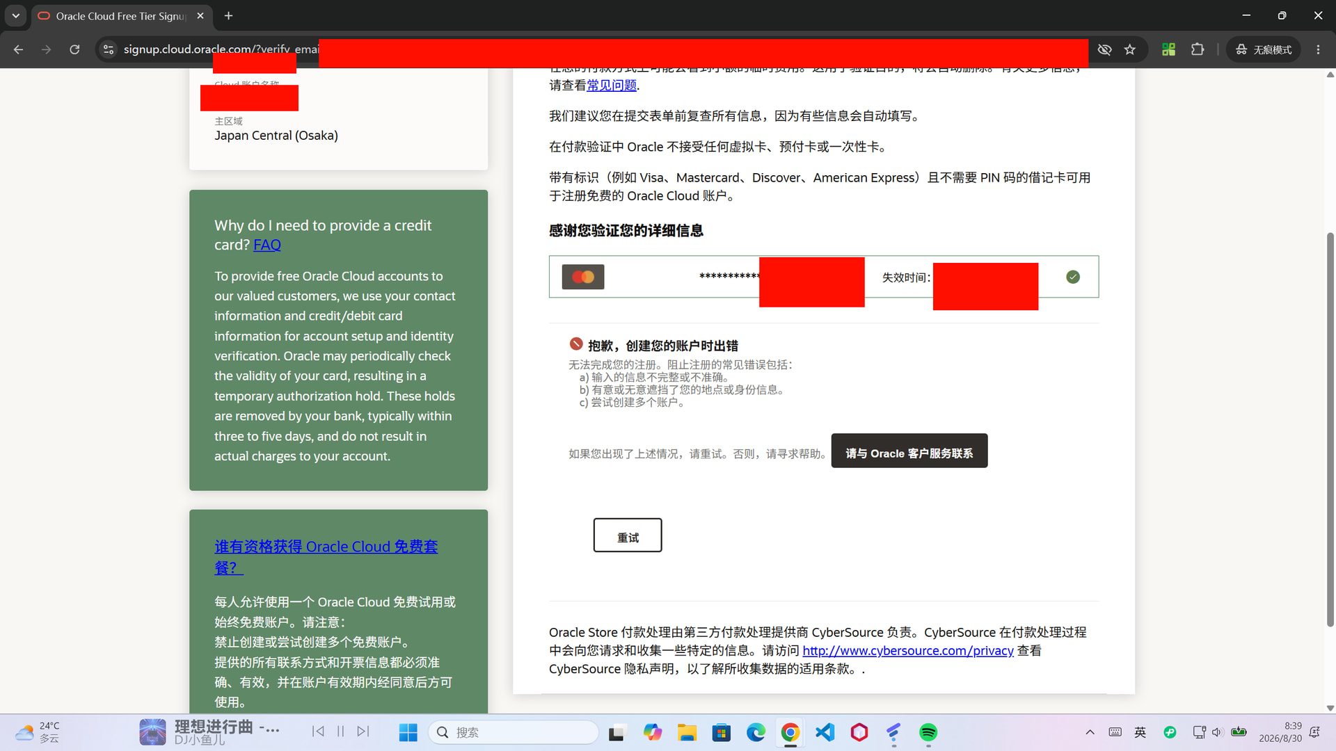Switch the 英 input method indicator
Viewport: 1336px width, 751px height.
click(x=1140, y=732)
